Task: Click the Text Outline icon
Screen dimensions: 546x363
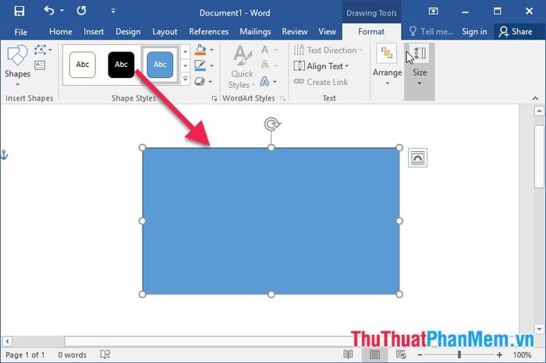Action: coord(265,65)
